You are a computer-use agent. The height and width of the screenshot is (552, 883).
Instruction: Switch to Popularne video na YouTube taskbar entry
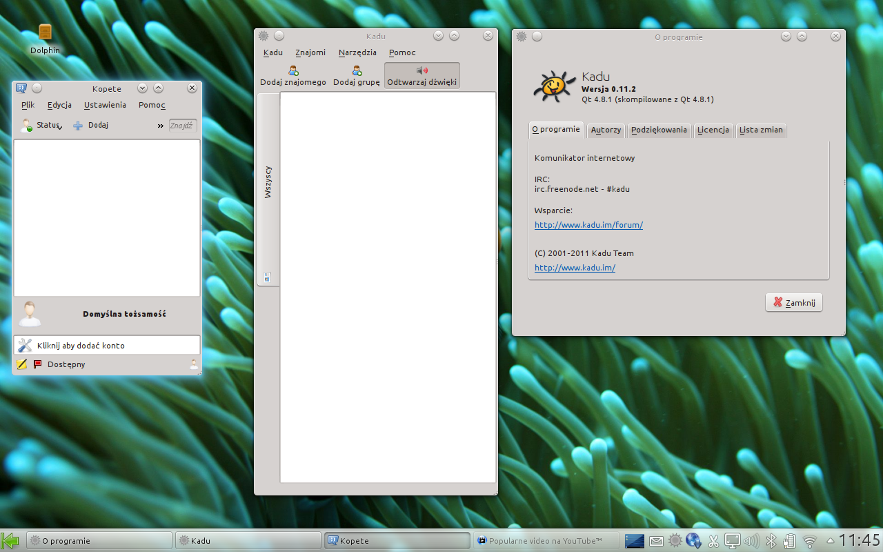tap(546, 540)
